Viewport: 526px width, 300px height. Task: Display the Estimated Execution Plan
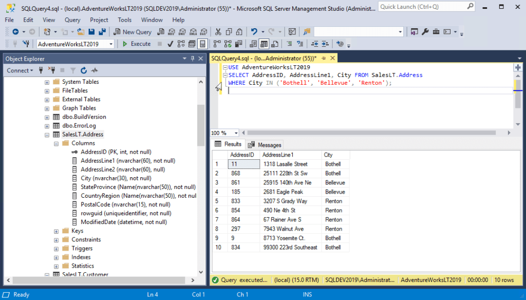click(181, 44)
